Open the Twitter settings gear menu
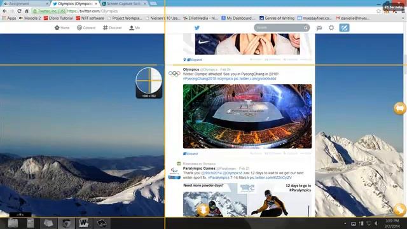Image resolution: width=407 pixels, height=229 pixels. [x=331, y=27]
